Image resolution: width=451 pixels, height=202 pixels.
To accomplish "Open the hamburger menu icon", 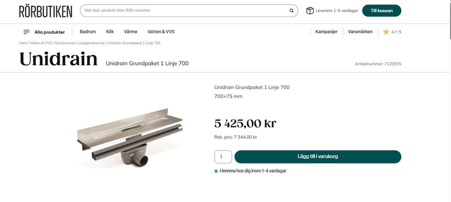I will (x=27, y=32).
